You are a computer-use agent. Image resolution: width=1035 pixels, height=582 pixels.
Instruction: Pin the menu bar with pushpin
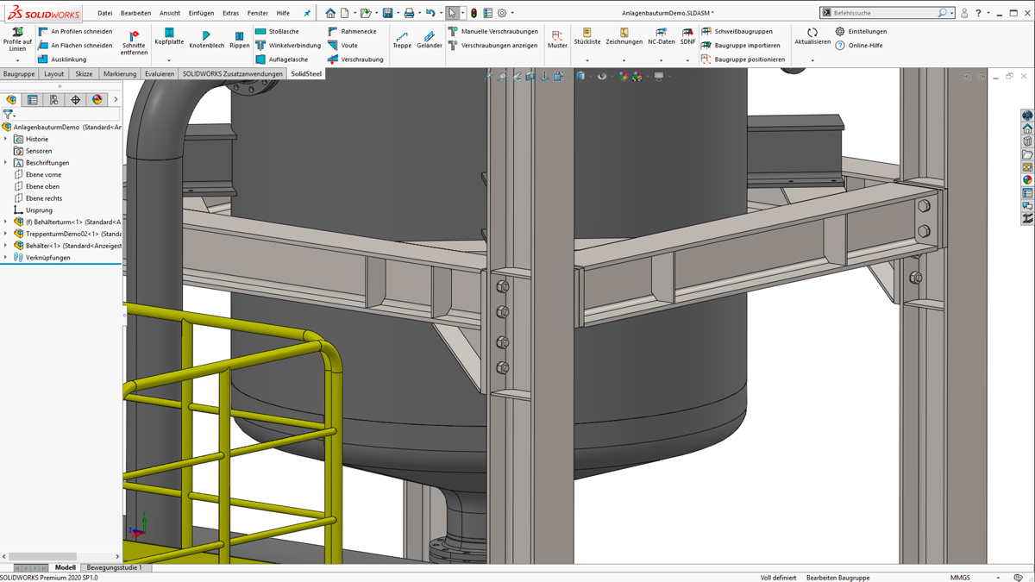coord(306,13)
